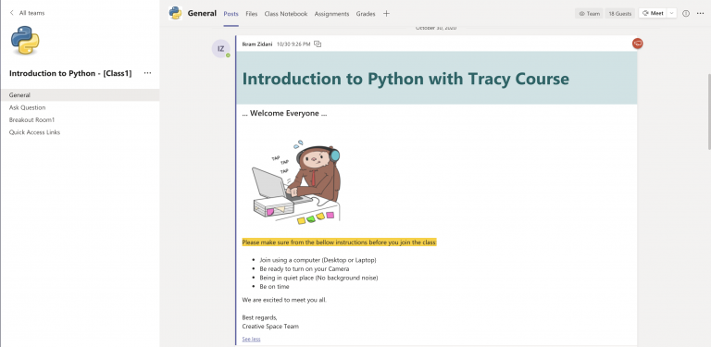Open the Grades tab
The height and width of the screenshot is (347, 711).
pyautogui.click(x=366, y=14)
